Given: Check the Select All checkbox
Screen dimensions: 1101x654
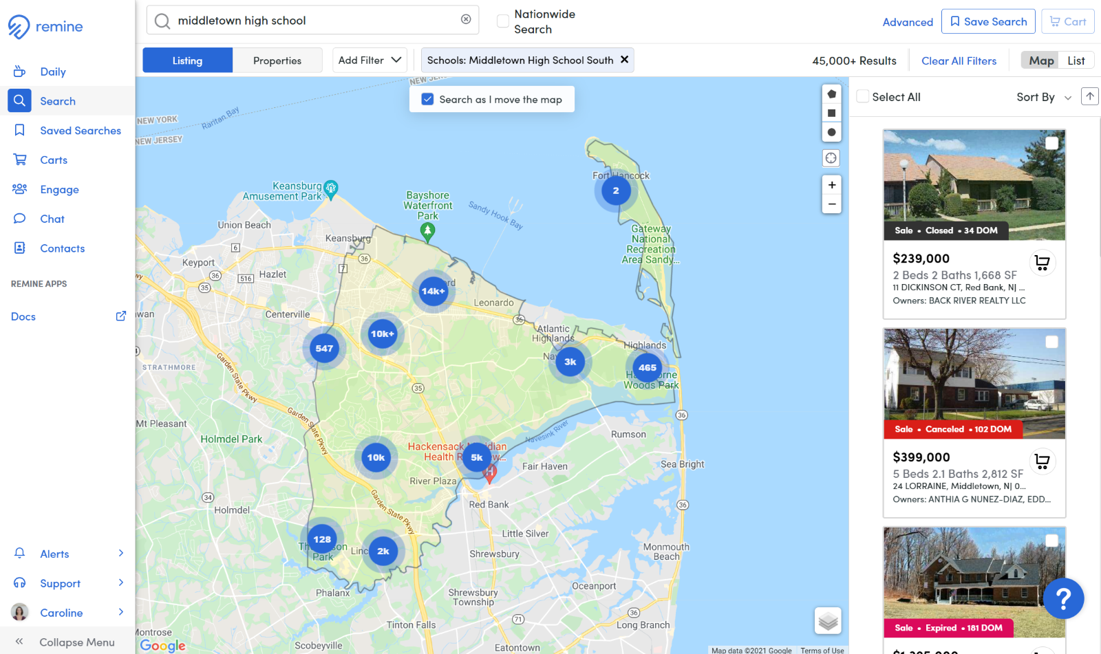Looking at the screenshot, I should [x=862, y=96].
